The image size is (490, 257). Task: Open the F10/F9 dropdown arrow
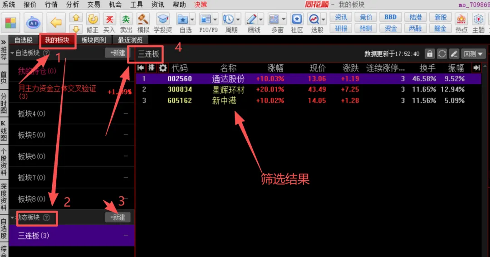(215, 19)
